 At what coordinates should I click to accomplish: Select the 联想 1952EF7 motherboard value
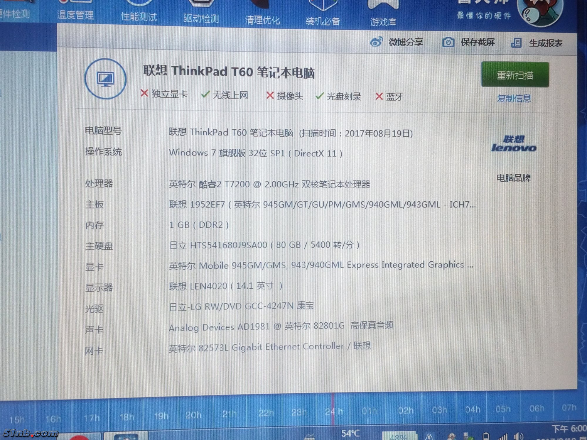[322, 204]
